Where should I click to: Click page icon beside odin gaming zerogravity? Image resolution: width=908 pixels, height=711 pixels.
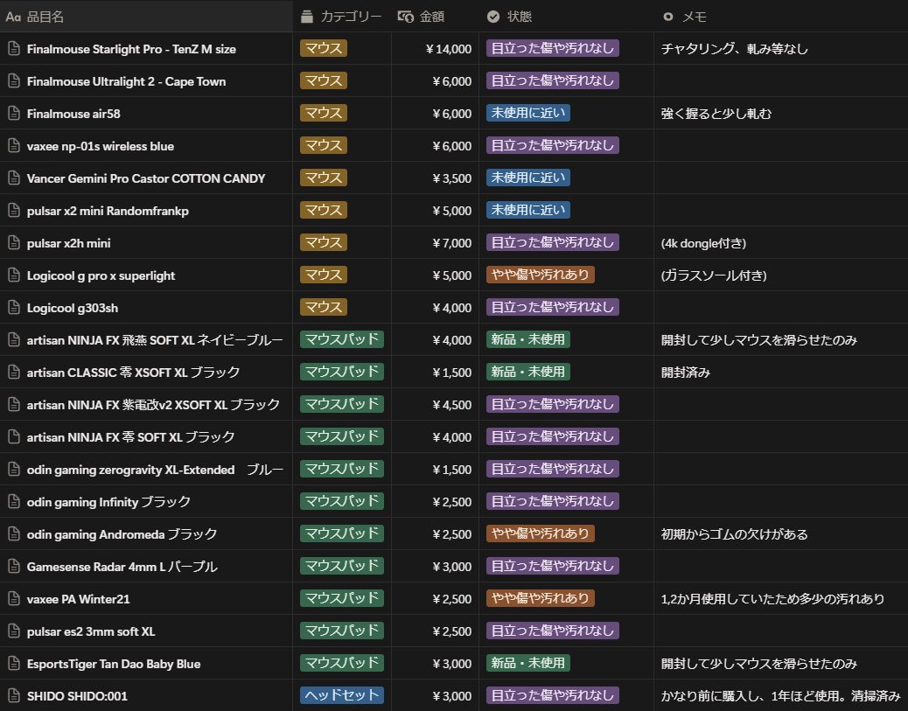(14, 470)
